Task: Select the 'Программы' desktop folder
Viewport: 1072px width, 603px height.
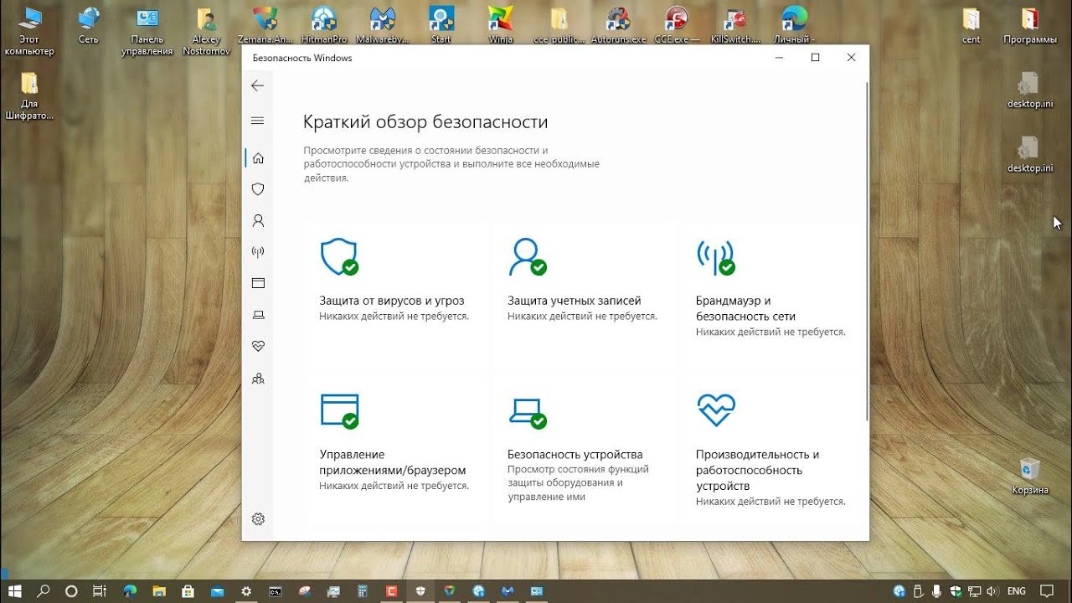Action: click(x=1029, y=26)
